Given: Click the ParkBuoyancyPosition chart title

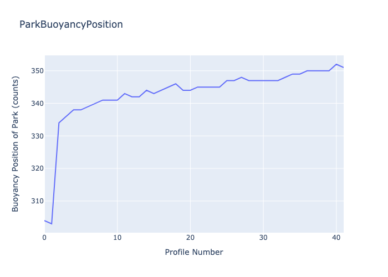Looking at the screenshot, I should (71, 24).
